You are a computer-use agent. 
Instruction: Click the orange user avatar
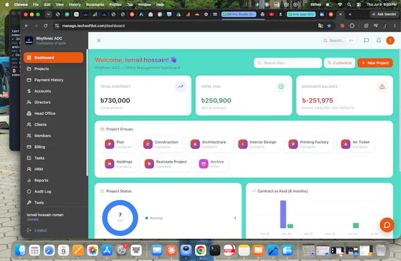pyautogui.click(x=390, y=41)
